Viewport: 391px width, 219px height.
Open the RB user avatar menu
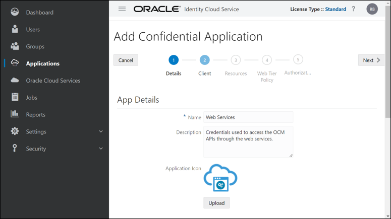372,9
